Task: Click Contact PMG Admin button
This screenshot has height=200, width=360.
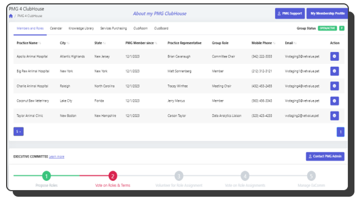Action: [x=325, y=156]
